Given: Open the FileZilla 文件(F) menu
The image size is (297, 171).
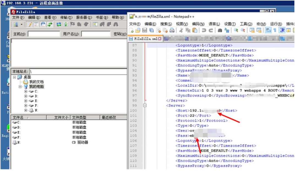Looking at the screenshot, I should 18,18.
